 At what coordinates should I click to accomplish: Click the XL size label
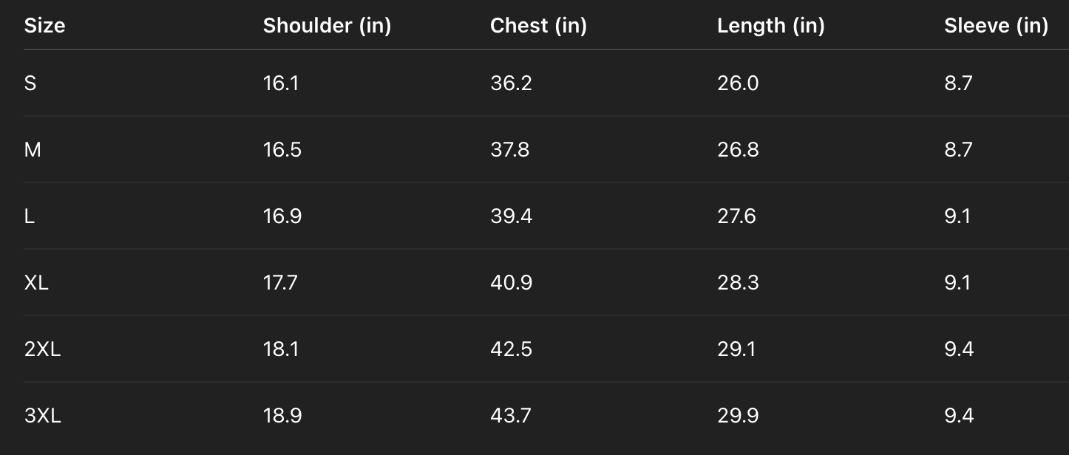coord(36,283)
